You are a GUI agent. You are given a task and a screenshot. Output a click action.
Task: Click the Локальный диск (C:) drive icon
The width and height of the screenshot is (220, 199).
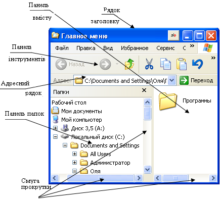click(65, 136)
